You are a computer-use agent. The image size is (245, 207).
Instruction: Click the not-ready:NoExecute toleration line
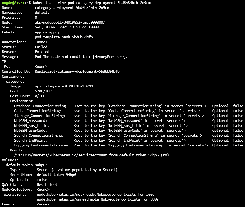[x=96, y=194]
